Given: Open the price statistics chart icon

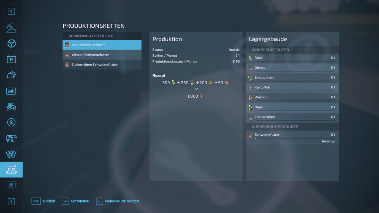Looking at the screenshot, I should 11,91.
